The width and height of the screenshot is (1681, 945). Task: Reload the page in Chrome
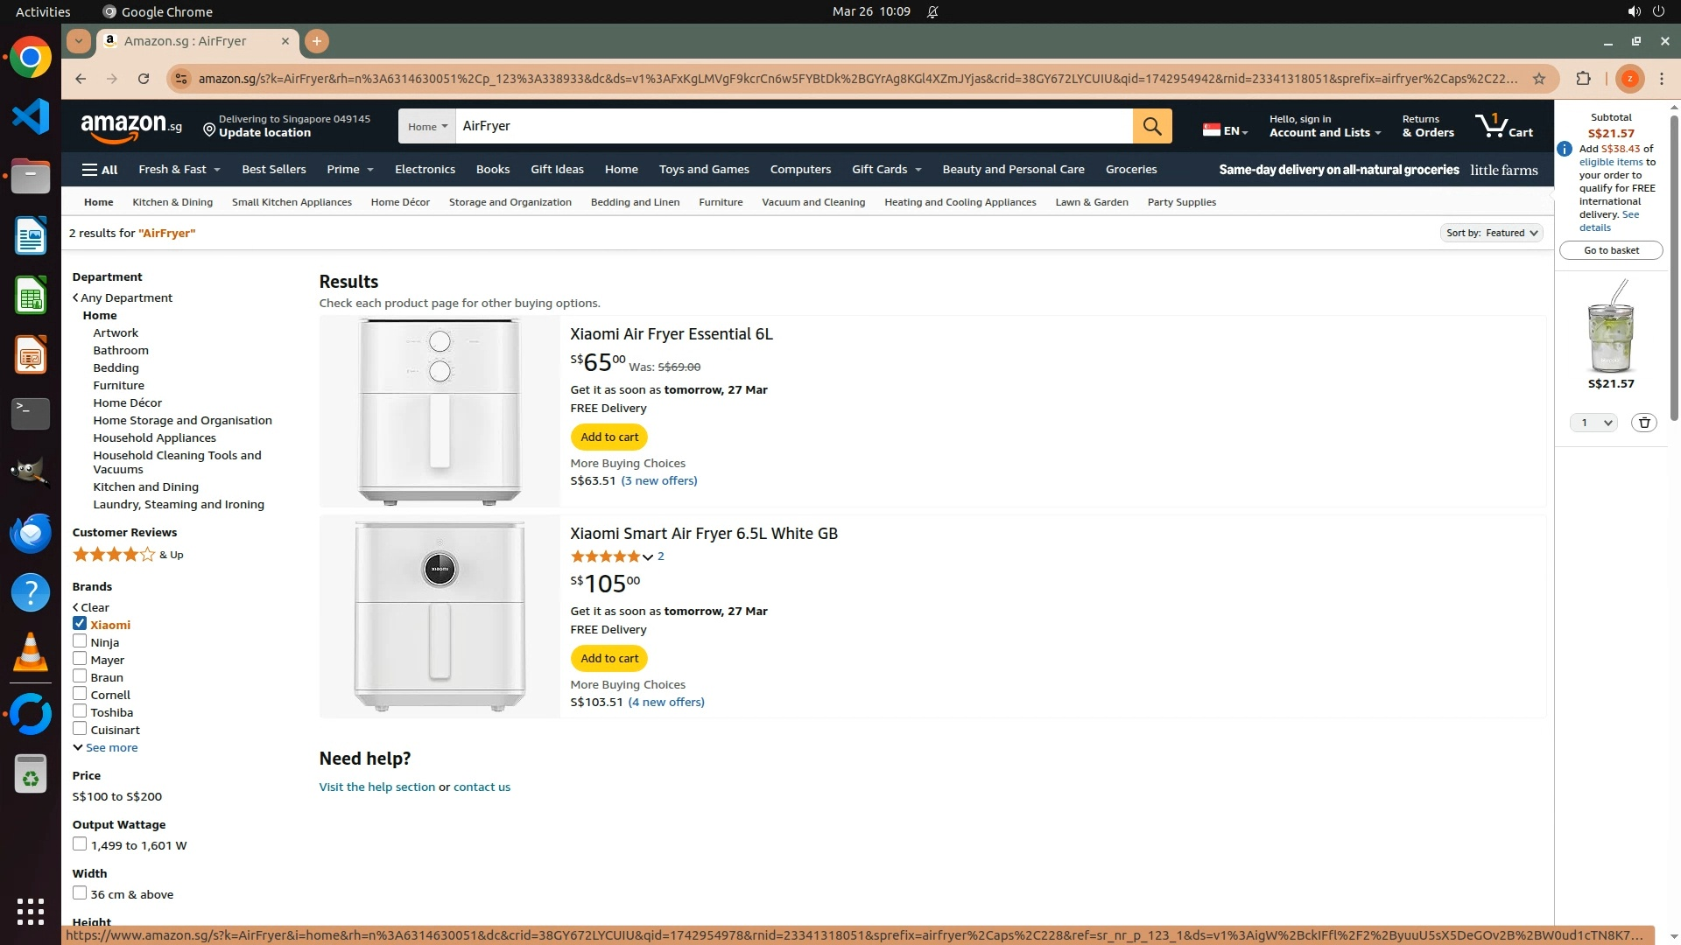[144, 79]
